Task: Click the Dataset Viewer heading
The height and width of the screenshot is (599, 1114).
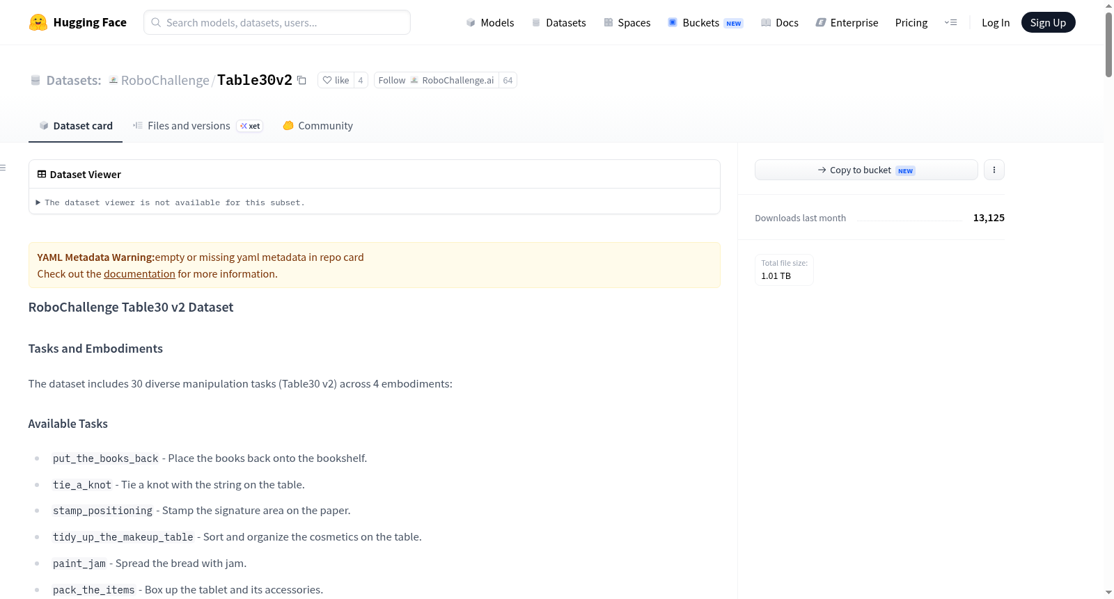Action: tap(86, 175)
